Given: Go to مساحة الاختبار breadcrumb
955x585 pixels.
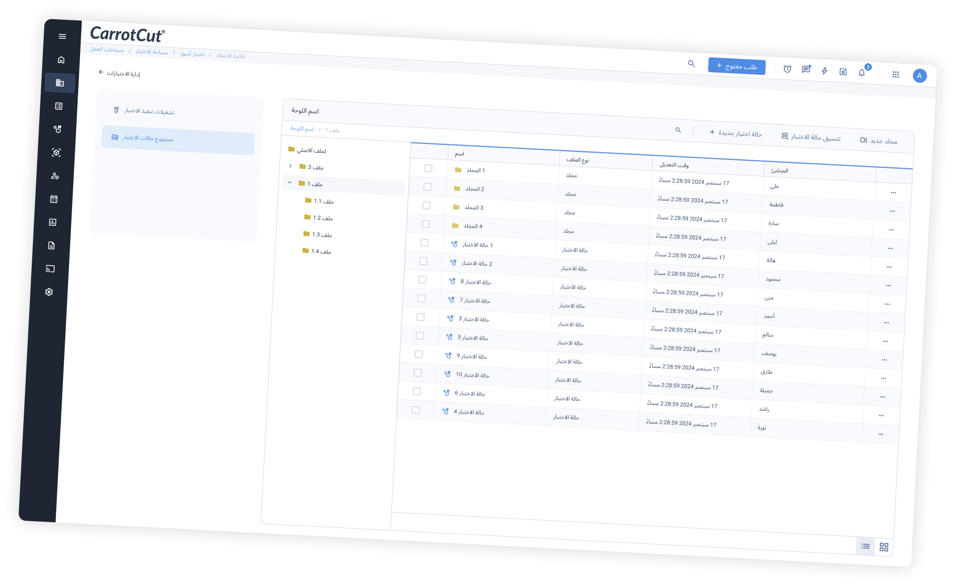Looking at the screenshot, I should [x=151, y=52].
